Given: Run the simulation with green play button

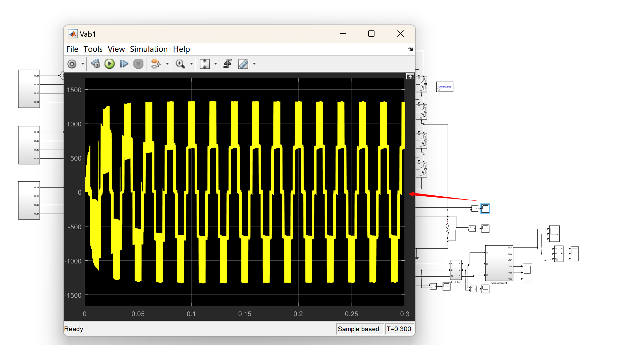Looking at the screenshot, I should 110,64.
